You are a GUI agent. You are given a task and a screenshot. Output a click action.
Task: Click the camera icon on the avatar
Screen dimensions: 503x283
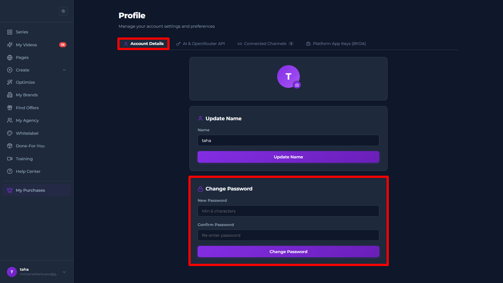coord(297,85)
